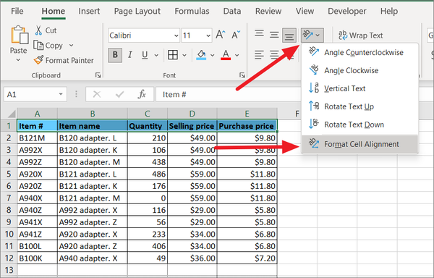Image resolution: width=434 pixels, height=278 pixels.
Task: Expand the Name Box dropdown arrow
Action: (x=61, y=94)
